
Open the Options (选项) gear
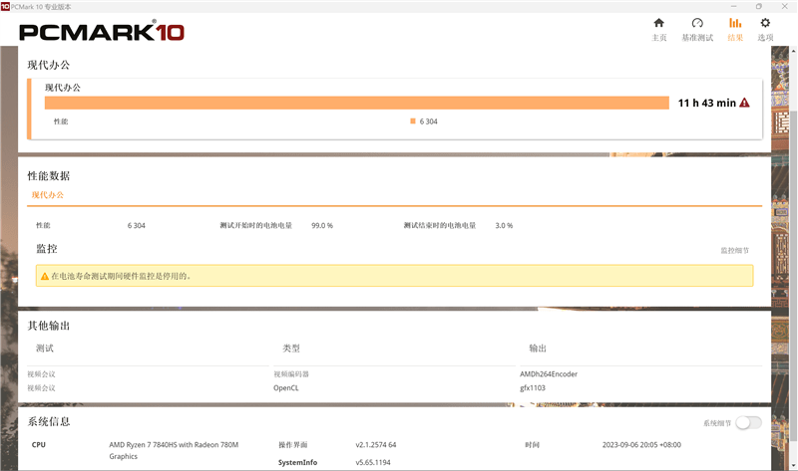[765, 30]
